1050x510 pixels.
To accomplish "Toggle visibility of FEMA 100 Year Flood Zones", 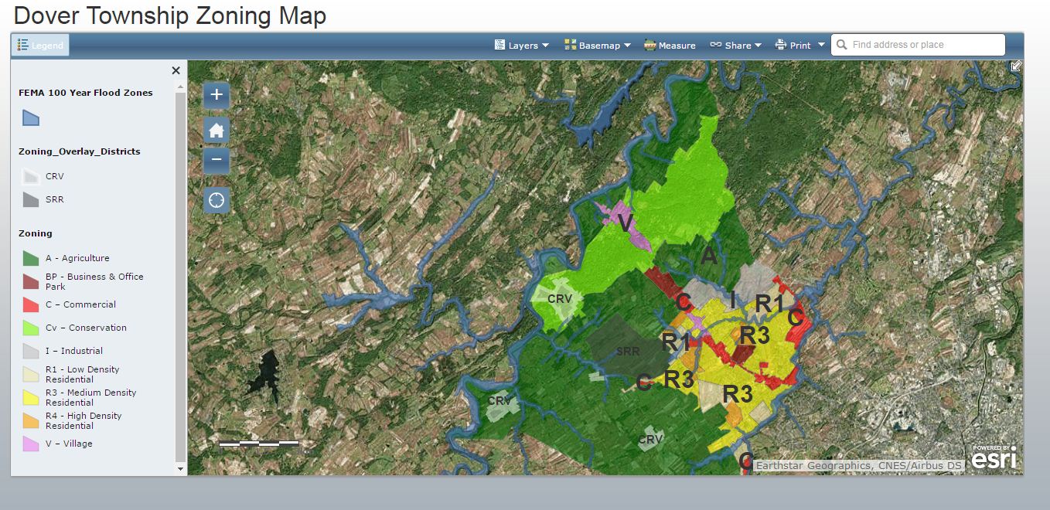I will click(x=30, y=117).
